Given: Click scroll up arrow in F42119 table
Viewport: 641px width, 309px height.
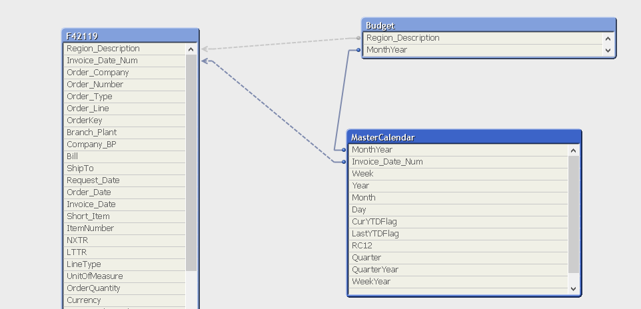Looking at the screenshot, I should click(x=191, y=49).
